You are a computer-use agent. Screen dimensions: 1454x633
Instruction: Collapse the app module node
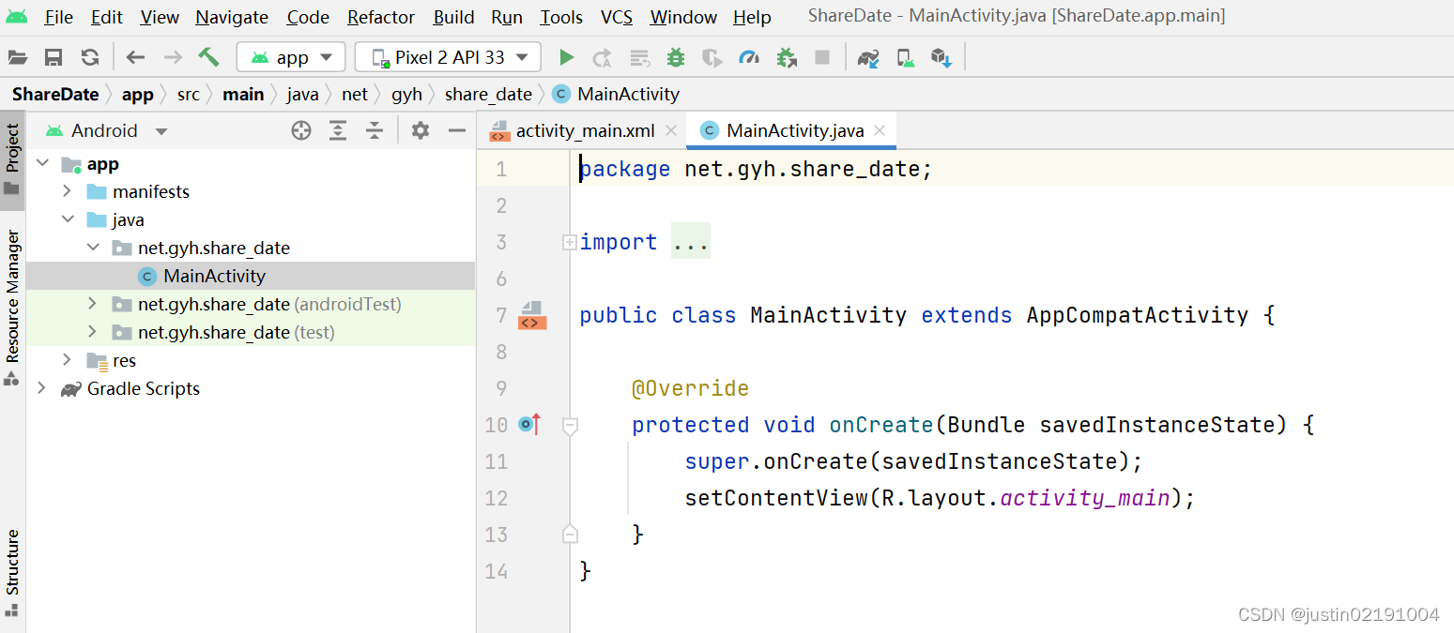point(41,164)
